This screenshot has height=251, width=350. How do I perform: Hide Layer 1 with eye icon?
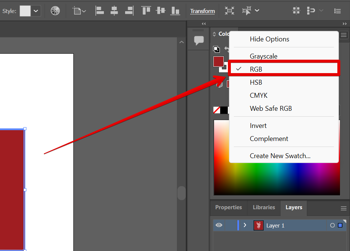tap(219, 225)
